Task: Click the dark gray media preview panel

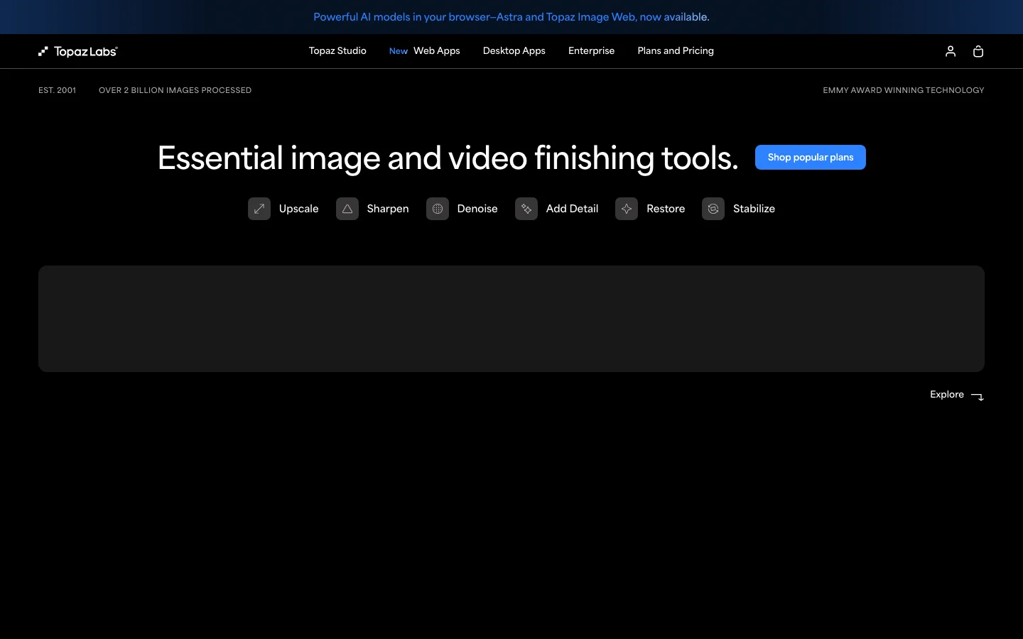Action: pyautogui.click(x=511, y=319)
